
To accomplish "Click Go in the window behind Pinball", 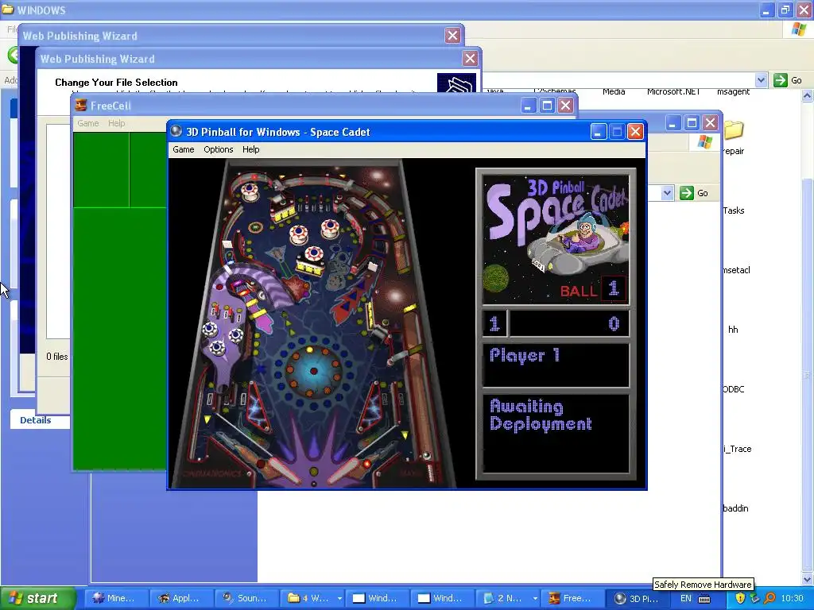I will pyautogui.click(x=694, y=193).
